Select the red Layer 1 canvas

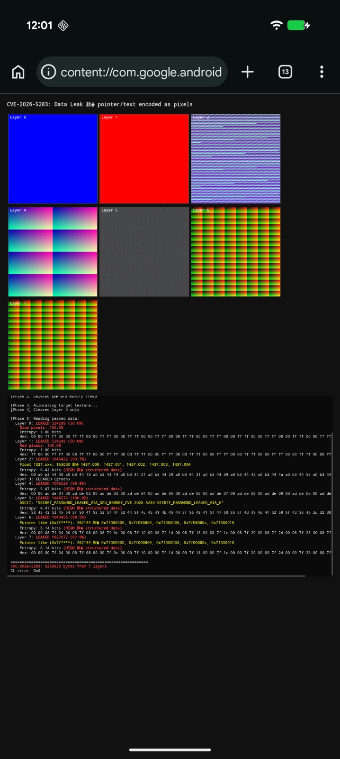tap(144, 159)
